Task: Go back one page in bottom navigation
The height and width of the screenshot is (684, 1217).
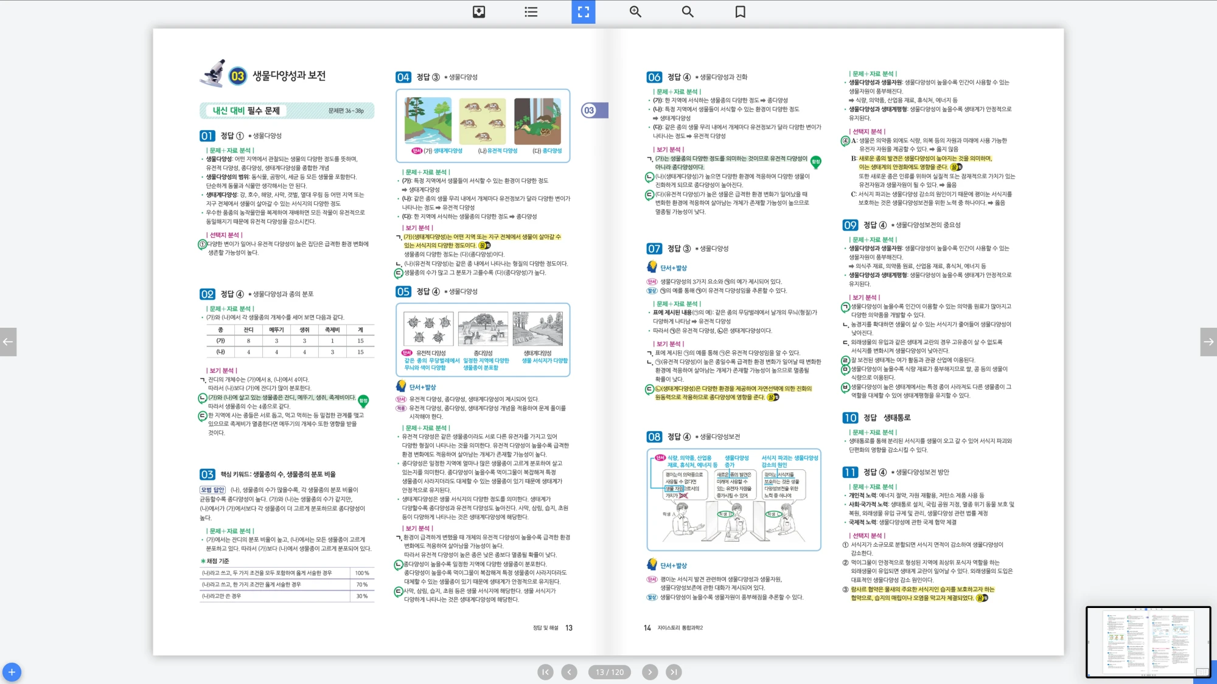Action: 569,672
